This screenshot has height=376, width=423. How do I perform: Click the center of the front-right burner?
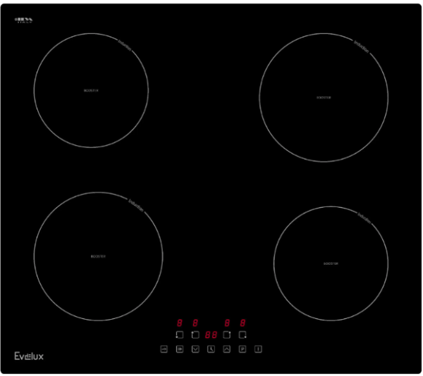[331, 263]
